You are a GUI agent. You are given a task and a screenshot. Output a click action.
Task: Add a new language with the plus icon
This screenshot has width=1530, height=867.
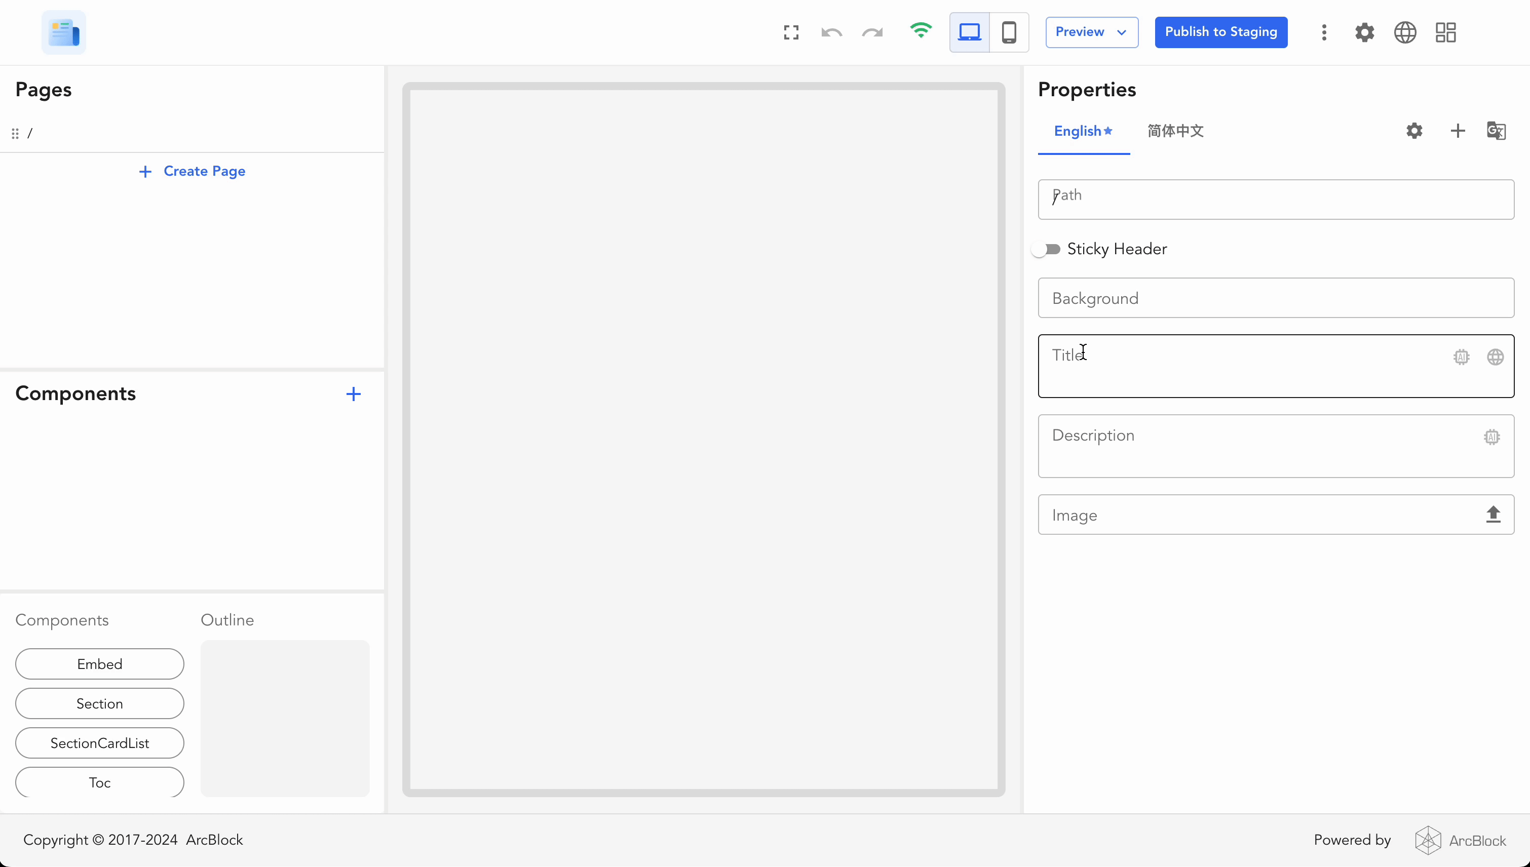pyautogui.click(x=1458, y=131)
